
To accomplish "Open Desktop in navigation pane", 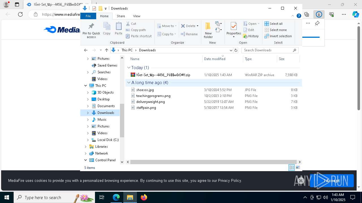I will 104,99.
